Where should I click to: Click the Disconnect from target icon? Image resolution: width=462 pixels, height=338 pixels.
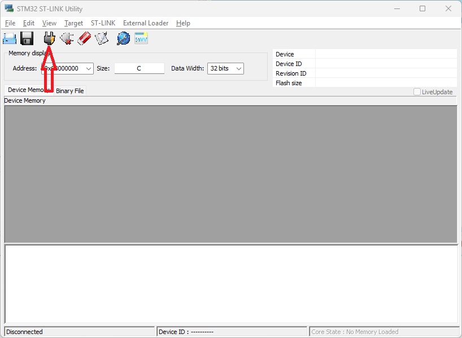click(67, 38)
